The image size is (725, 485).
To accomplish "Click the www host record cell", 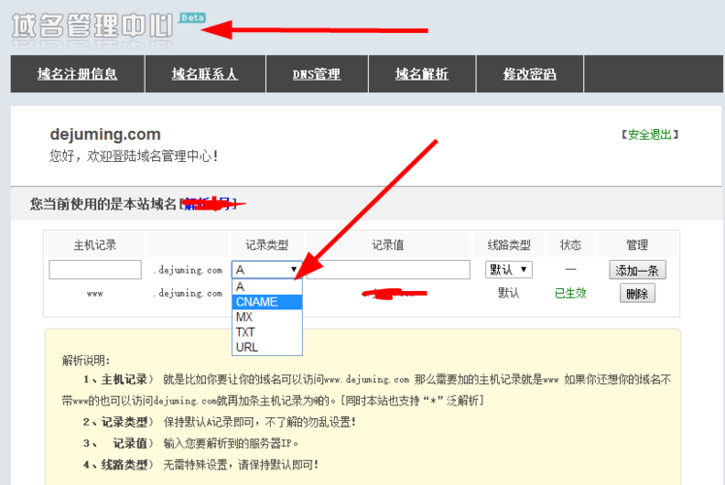I will point(95,293).
